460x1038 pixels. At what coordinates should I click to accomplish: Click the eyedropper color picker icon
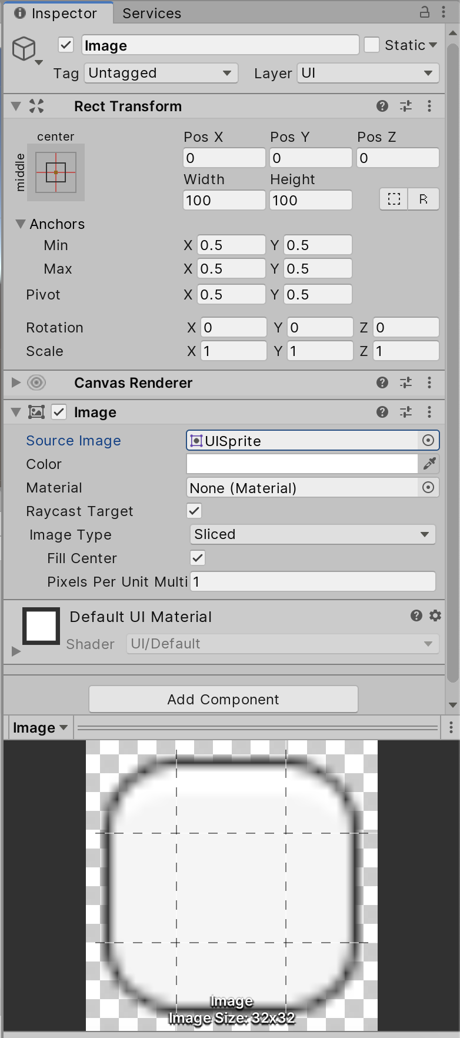(x=429, y=464)
